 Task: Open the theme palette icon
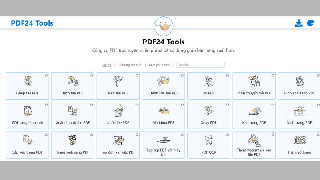[x=311, y=23]
